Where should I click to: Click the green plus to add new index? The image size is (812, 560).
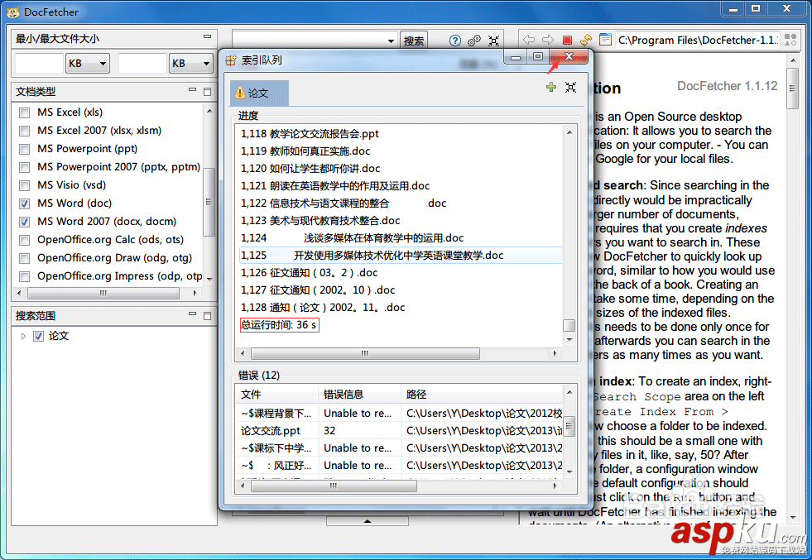tap(550, 87)
